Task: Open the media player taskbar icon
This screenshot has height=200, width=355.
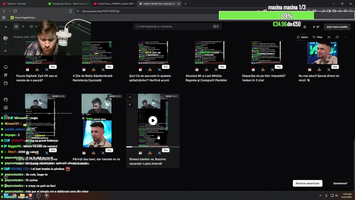Action: pos(47,196)
